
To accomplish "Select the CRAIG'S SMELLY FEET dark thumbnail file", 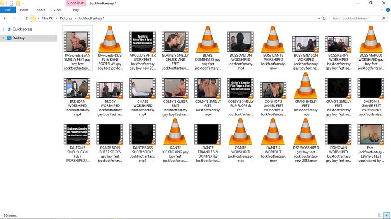I will click(338, 88).
